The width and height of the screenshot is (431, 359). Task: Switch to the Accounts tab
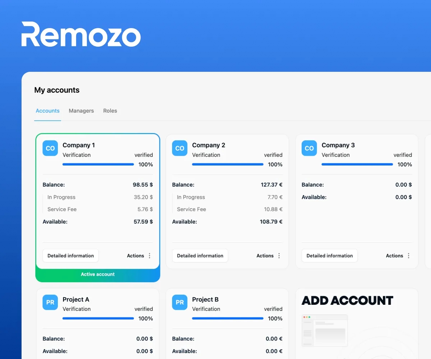point(47,111)
